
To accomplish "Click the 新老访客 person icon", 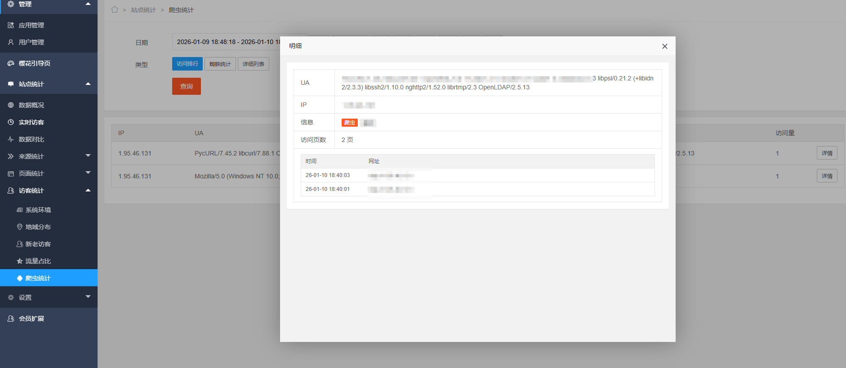I will point(20,244).
